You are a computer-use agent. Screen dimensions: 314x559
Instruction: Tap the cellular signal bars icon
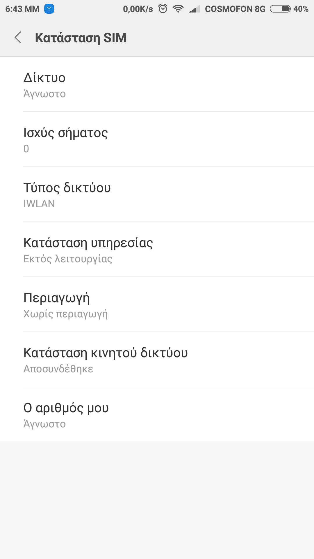point(195,9)
